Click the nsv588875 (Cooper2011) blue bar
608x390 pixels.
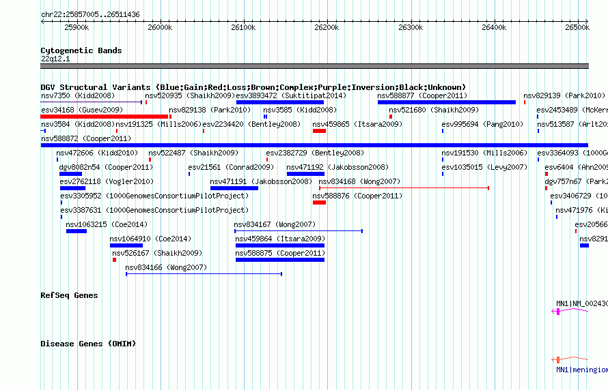(x=280, y=260)
